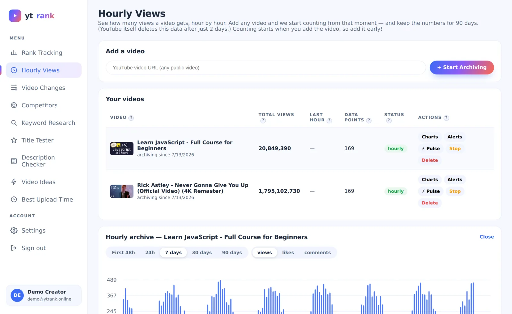This screenshot has width=512, height=314.
Task: Navigate to Keyword Research
Action: 44,123
